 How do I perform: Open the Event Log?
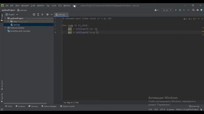coord(194,106)
